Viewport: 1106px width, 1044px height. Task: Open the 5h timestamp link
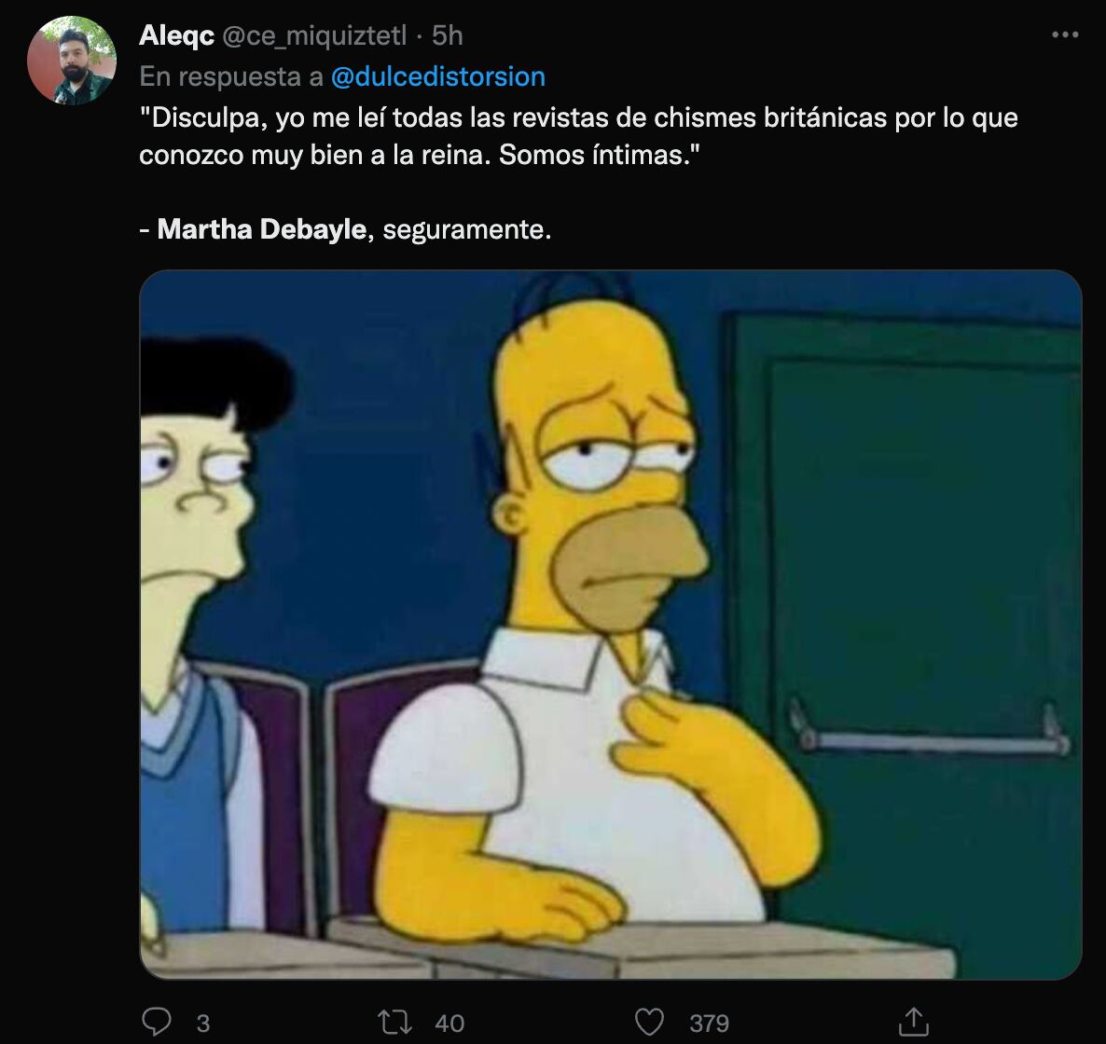pos(448,35)
